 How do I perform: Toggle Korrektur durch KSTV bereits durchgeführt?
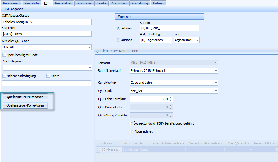coord(132,124)
